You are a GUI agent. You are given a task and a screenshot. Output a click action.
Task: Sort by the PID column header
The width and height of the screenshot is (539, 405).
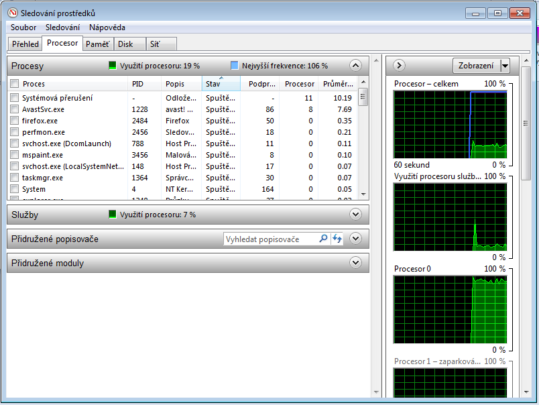click(x=144, y=84)
